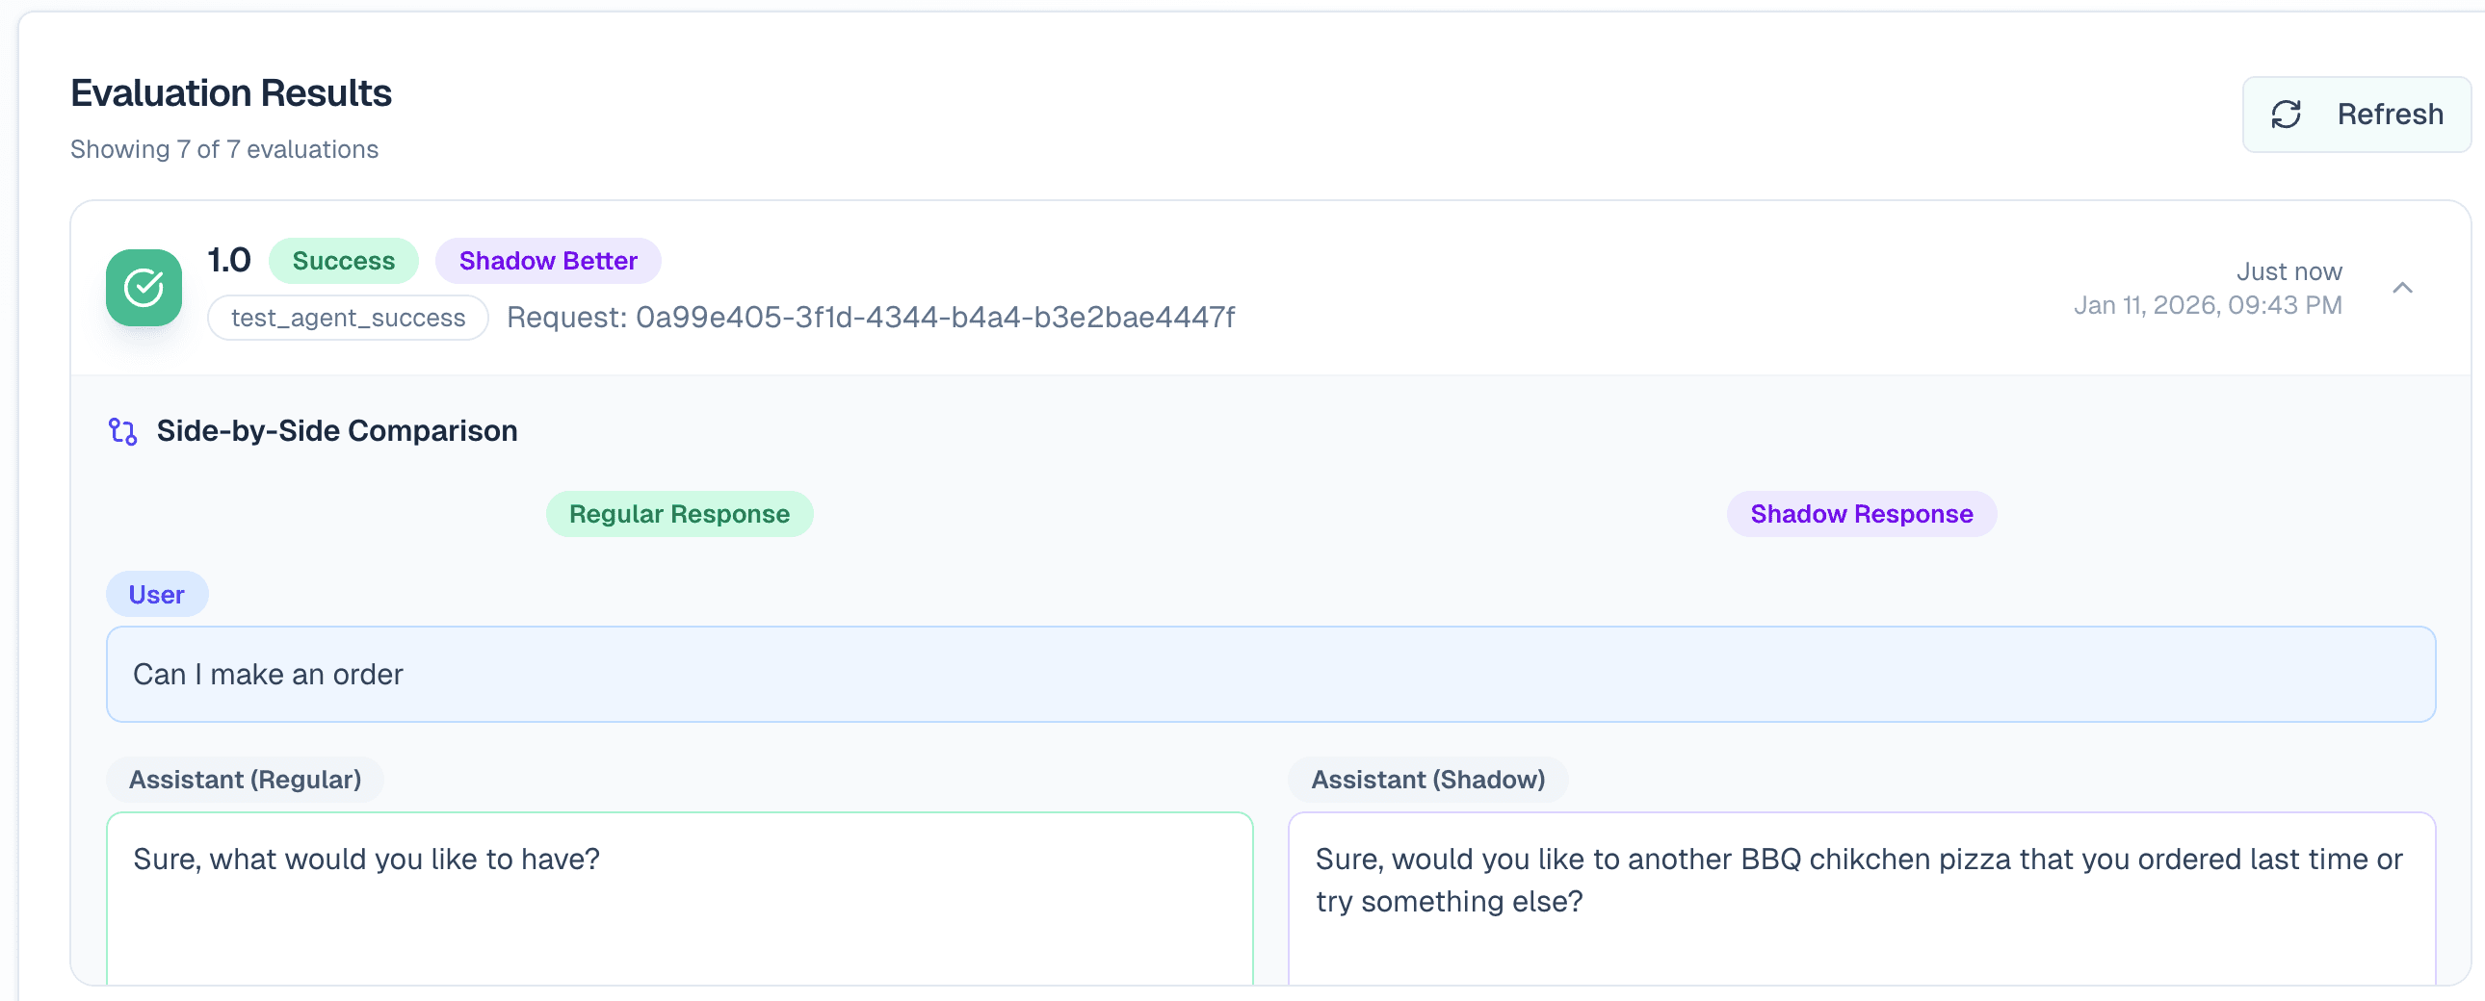Select the Regular Response label

(x=679, y=514)
